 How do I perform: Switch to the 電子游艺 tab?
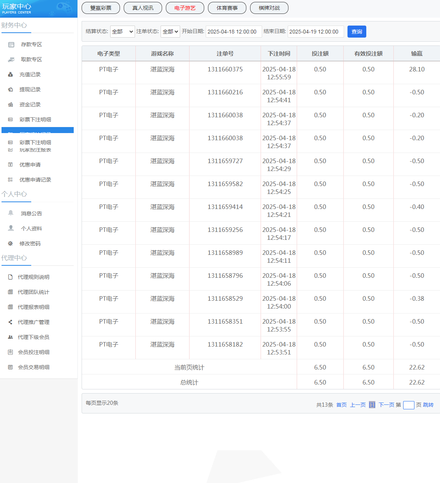click(185, 8)
